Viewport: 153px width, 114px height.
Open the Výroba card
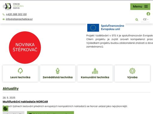pyautogui.click(x=132, y=74)
